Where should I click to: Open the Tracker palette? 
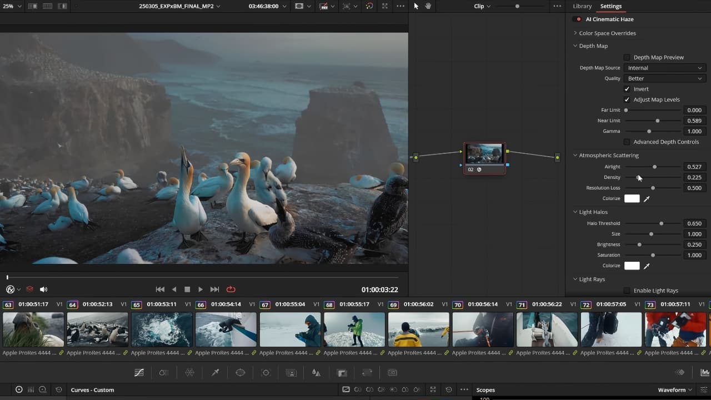[x=266, y=372]
